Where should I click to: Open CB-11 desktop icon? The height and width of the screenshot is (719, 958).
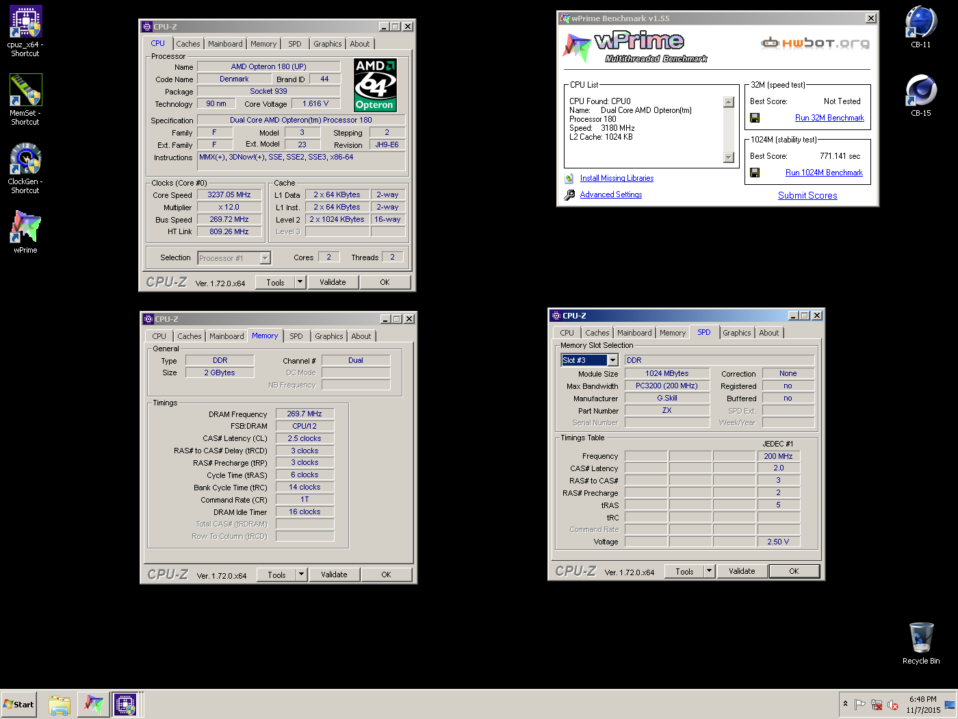coord(920,27)
